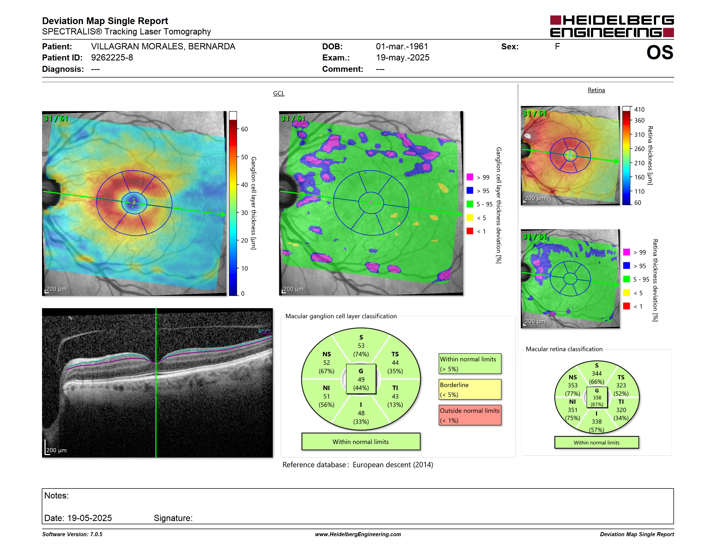Click Retina sector NI value 351 (75%)
Viewport: 716px width, 553px height.
click(x=573, y=414)
